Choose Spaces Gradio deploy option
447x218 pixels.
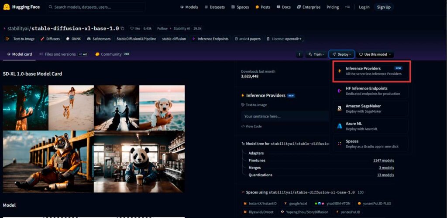371,144
